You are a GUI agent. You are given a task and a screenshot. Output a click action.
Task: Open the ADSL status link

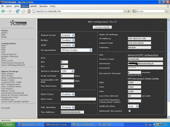(x=4, y=37)
